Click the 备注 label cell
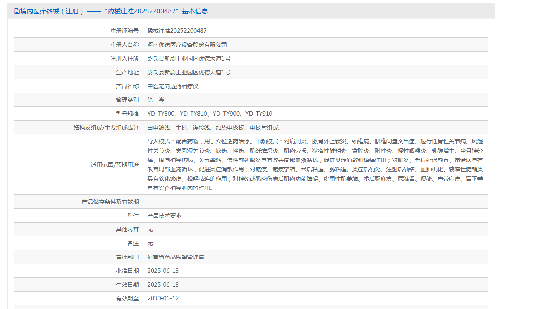This screenshot has height=309, width=538. 79,243
